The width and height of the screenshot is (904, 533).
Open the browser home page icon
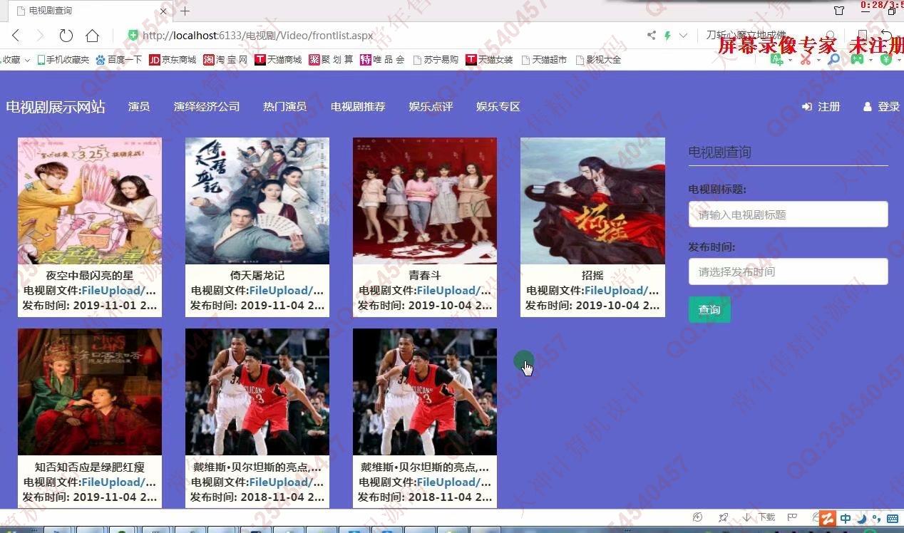tap(92, 35)
